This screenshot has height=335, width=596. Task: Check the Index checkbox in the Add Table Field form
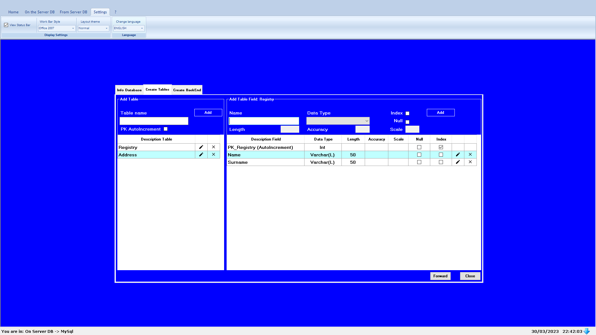point(407,114)
